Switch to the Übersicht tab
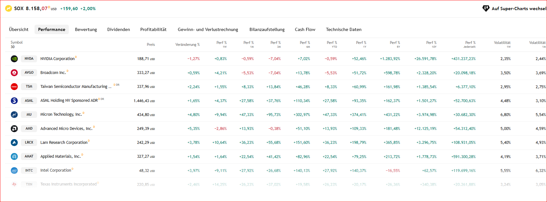Viewport: 547px width, 202px height. (19, 29)
